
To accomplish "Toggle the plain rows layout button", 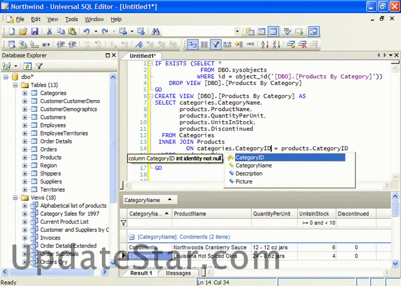I will click(204, 45).
